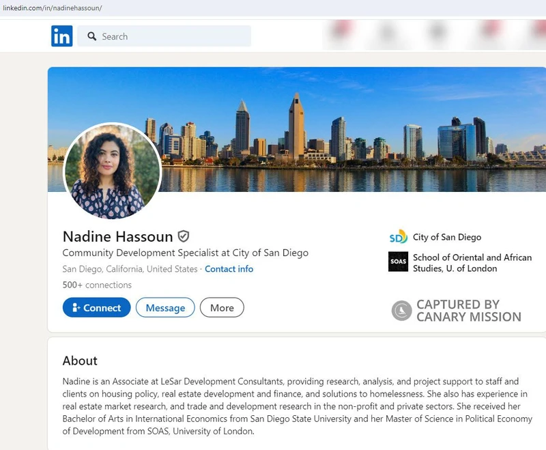
Task: Click the verification shield badge beside the name
Action: click(184, 236)
